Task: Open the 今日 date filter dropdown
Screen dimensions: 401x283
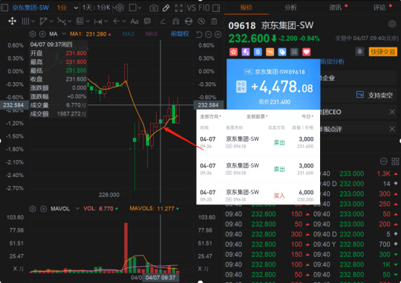Action: coord(307,116)
